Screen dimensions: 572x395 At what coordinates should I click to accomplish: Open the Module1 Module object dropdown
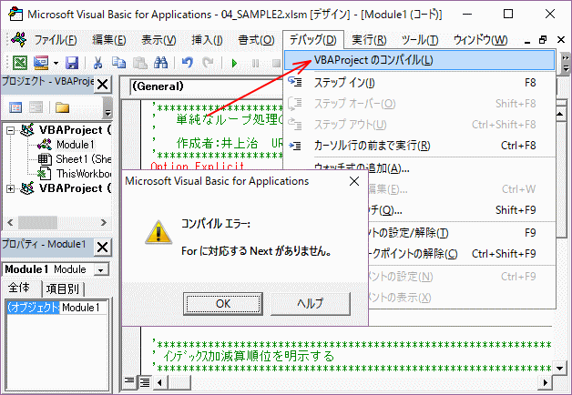pyautogui.click(x=101, y=270)
